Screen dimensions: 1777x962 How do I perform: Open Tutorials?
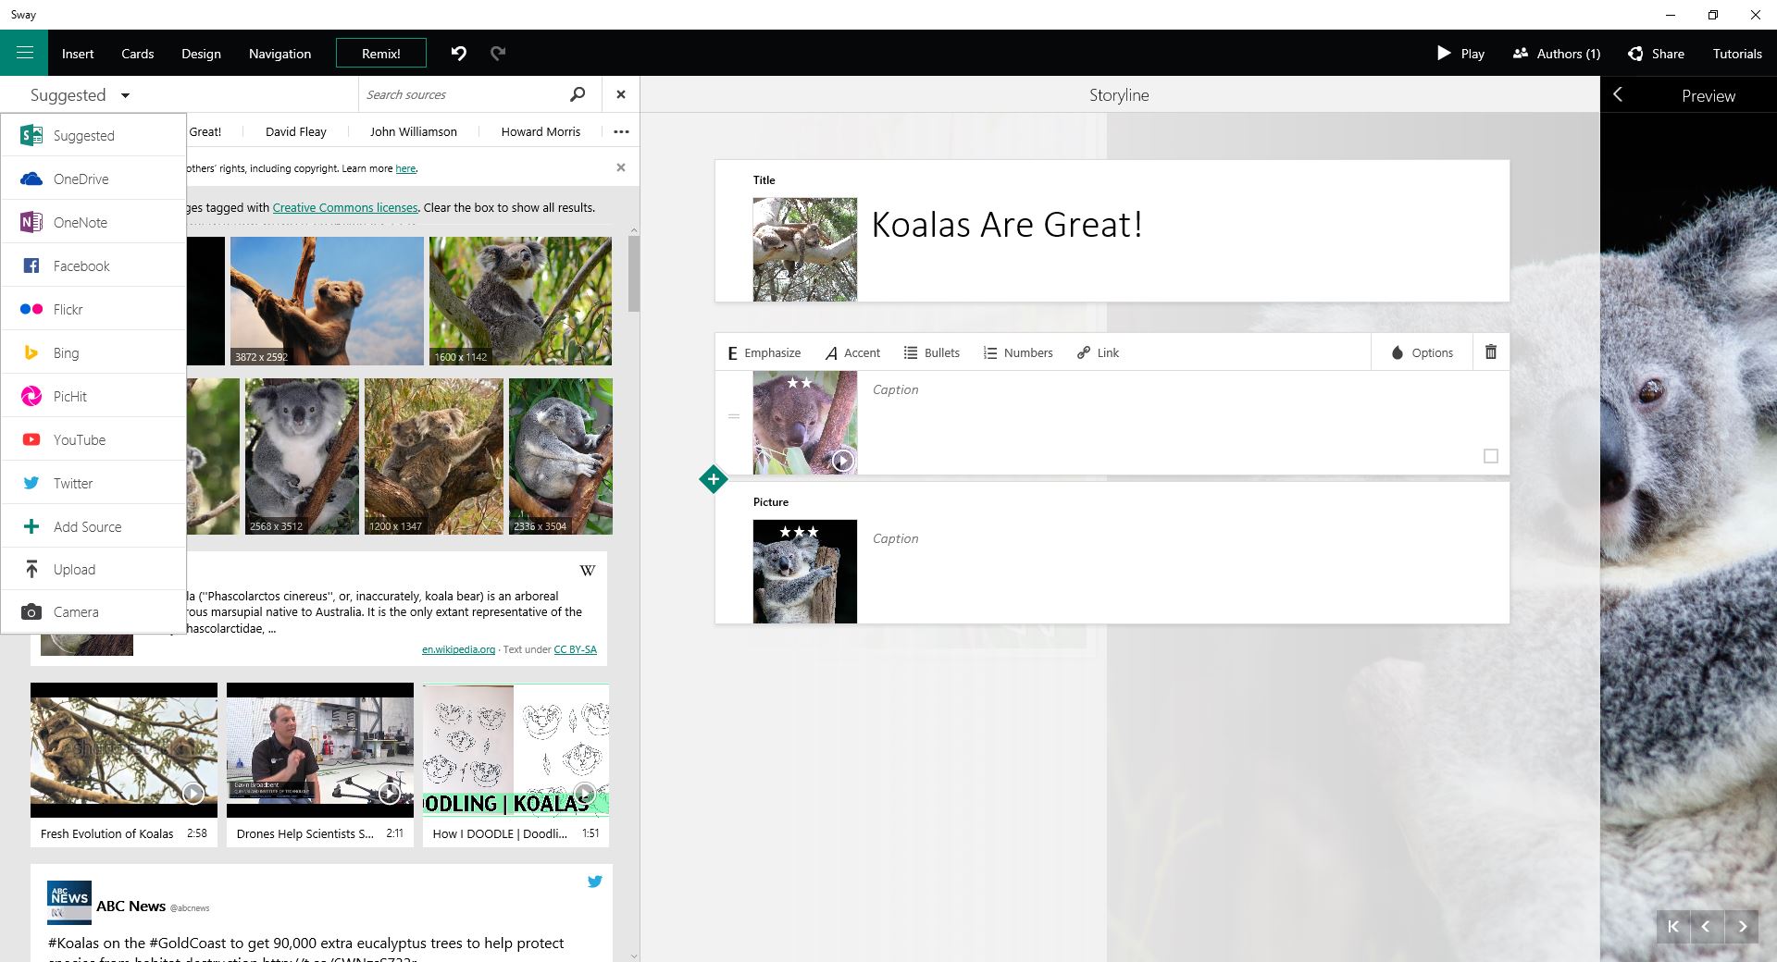[x=1736, y=54]
